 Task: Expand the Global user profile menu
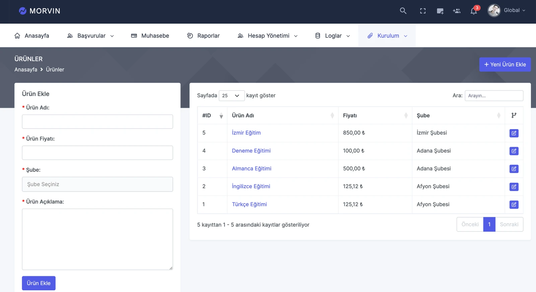point(507,10)
